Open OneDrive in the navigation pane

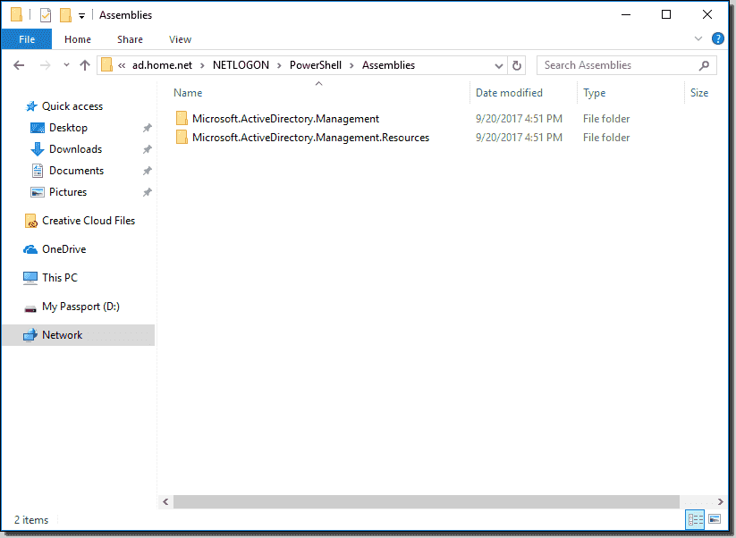click(64, 249)
